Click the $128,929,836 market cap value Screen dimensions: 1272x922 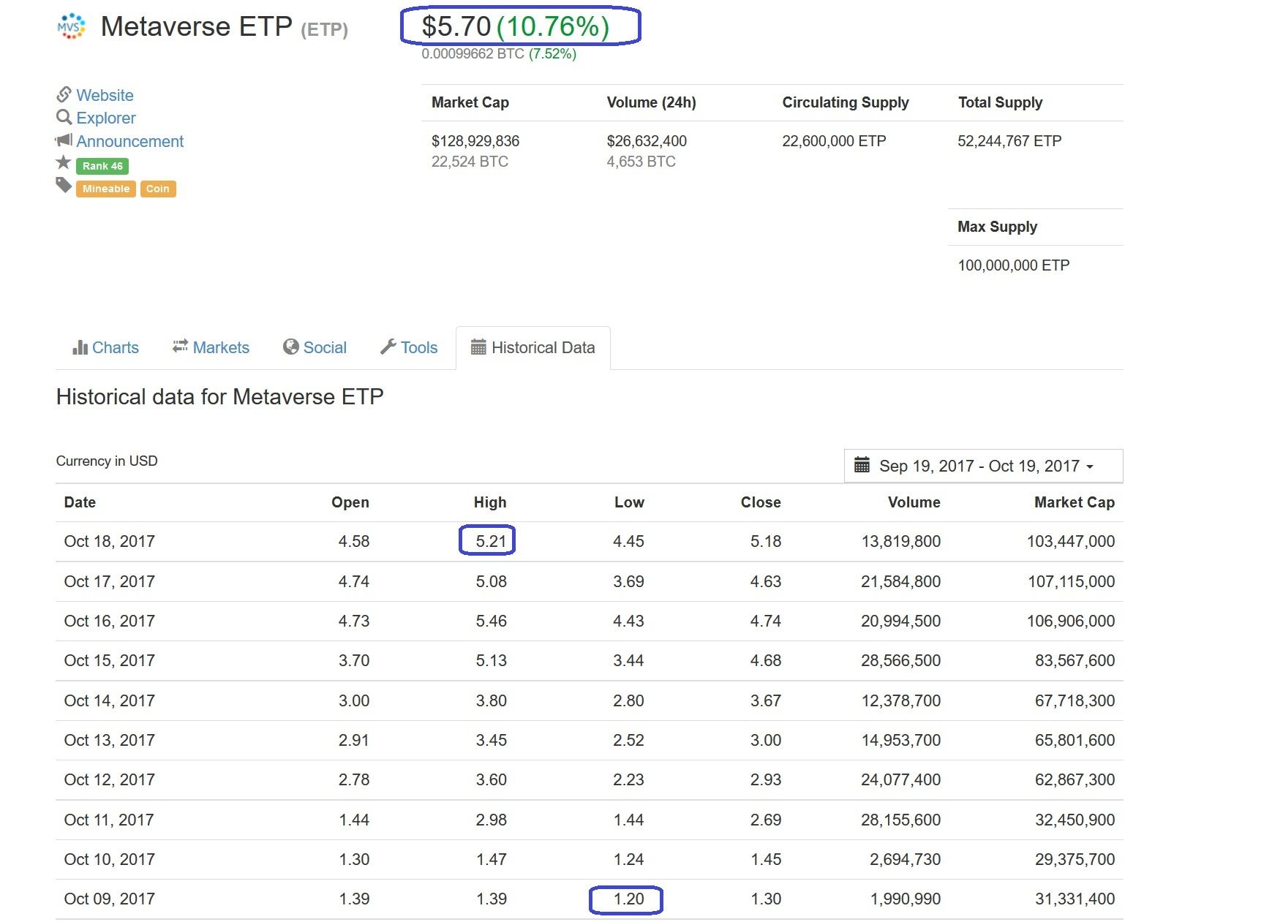[x=475, y=141]
